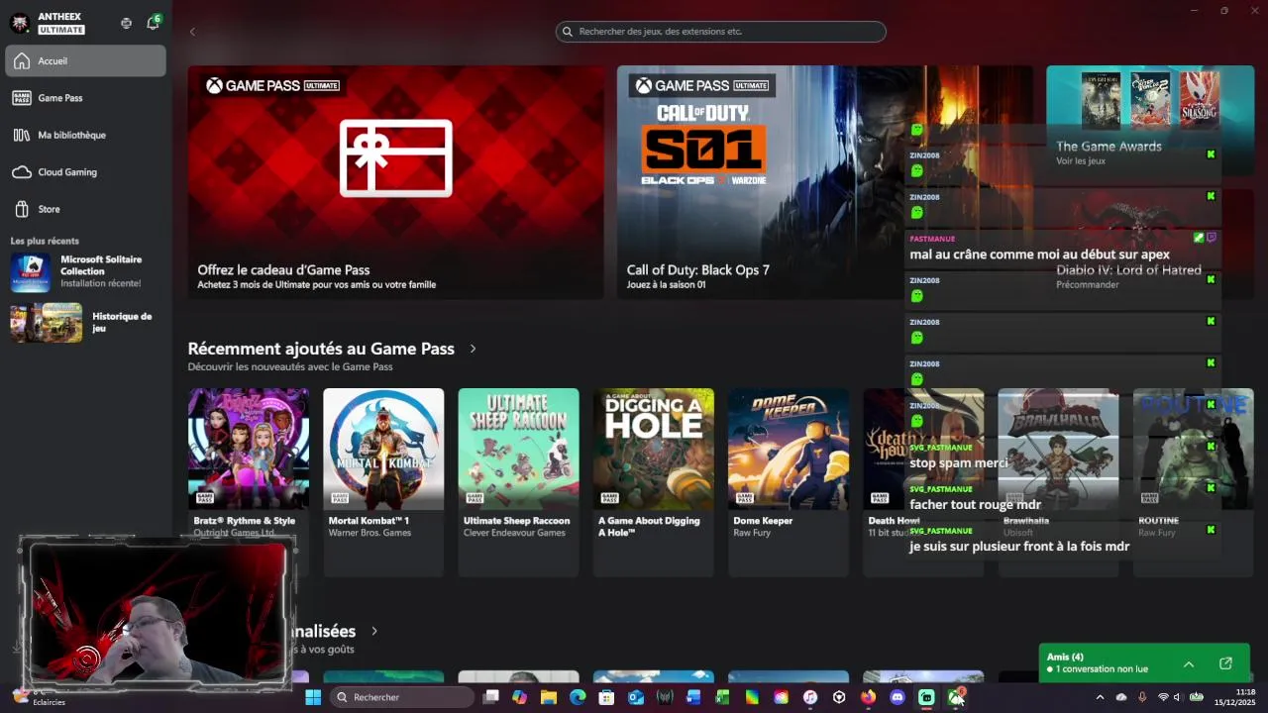The width and height of the screenshot is (1268, 713).
Task: Open Historique de jeu in the sidebar
Action: (x=86, y=323)
